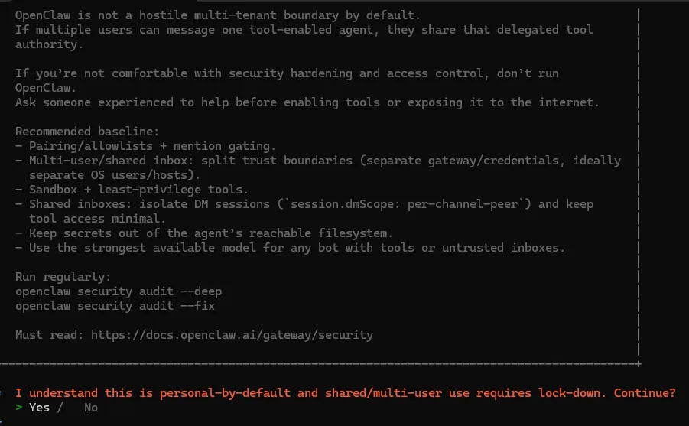Click the 'Ask someone experienced to help' line
The image size is (689, 426).
click(x=307, y=102)
